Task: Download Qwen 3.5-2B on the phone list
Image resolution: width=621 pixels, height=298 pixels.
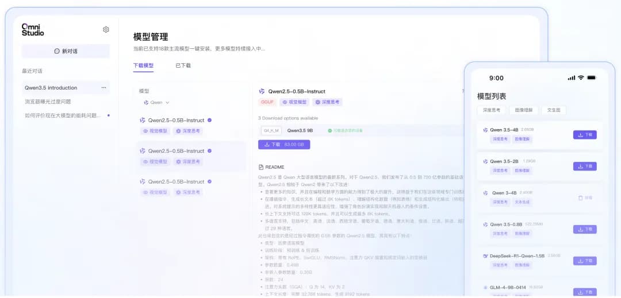Action: tap(585, 167)
